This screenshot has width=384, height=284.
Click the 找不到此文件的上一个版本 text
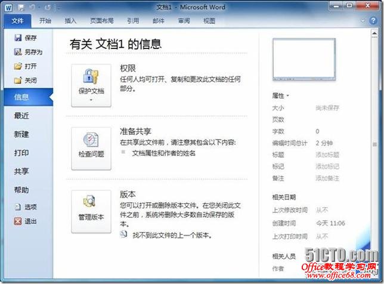[172, 235]
